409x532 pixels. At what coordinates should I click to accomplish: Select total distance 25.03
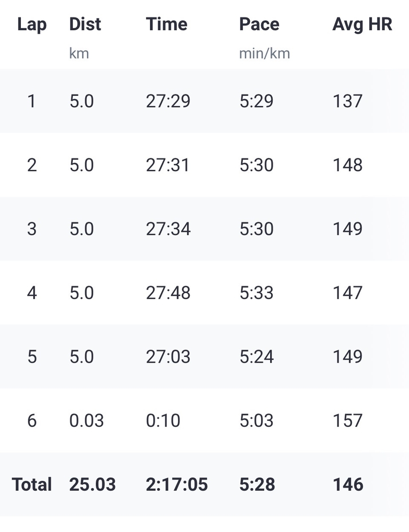point(93,485)
